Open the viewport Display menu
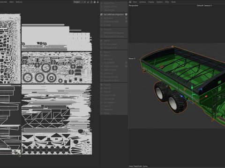 point(151,2)
